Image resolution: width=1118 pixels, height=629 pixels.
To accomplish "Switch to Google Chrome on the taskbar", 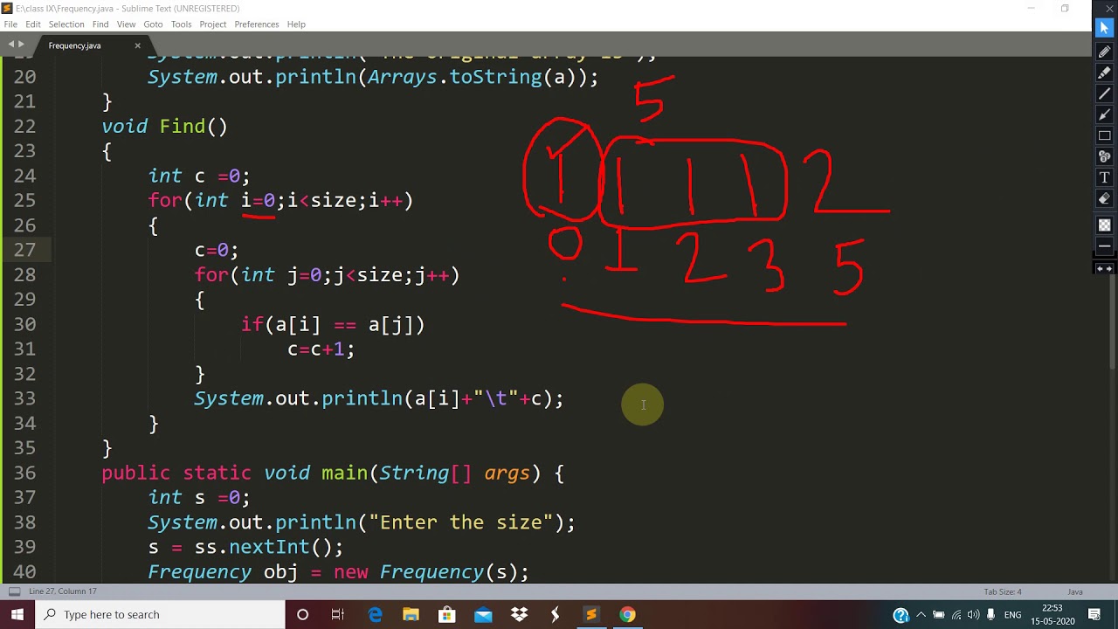I will point(627,614).
